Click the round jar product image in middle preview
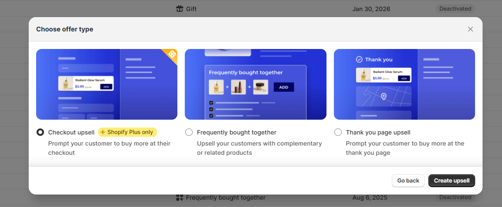 (261, 87)
